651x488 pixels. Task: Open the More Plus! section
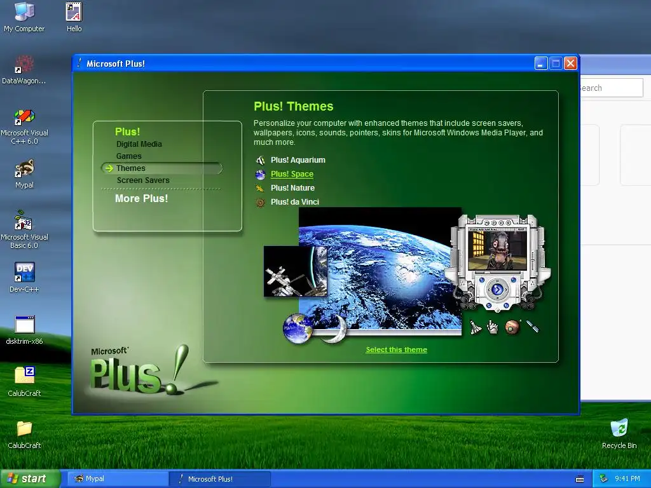(x=142, y=198)
